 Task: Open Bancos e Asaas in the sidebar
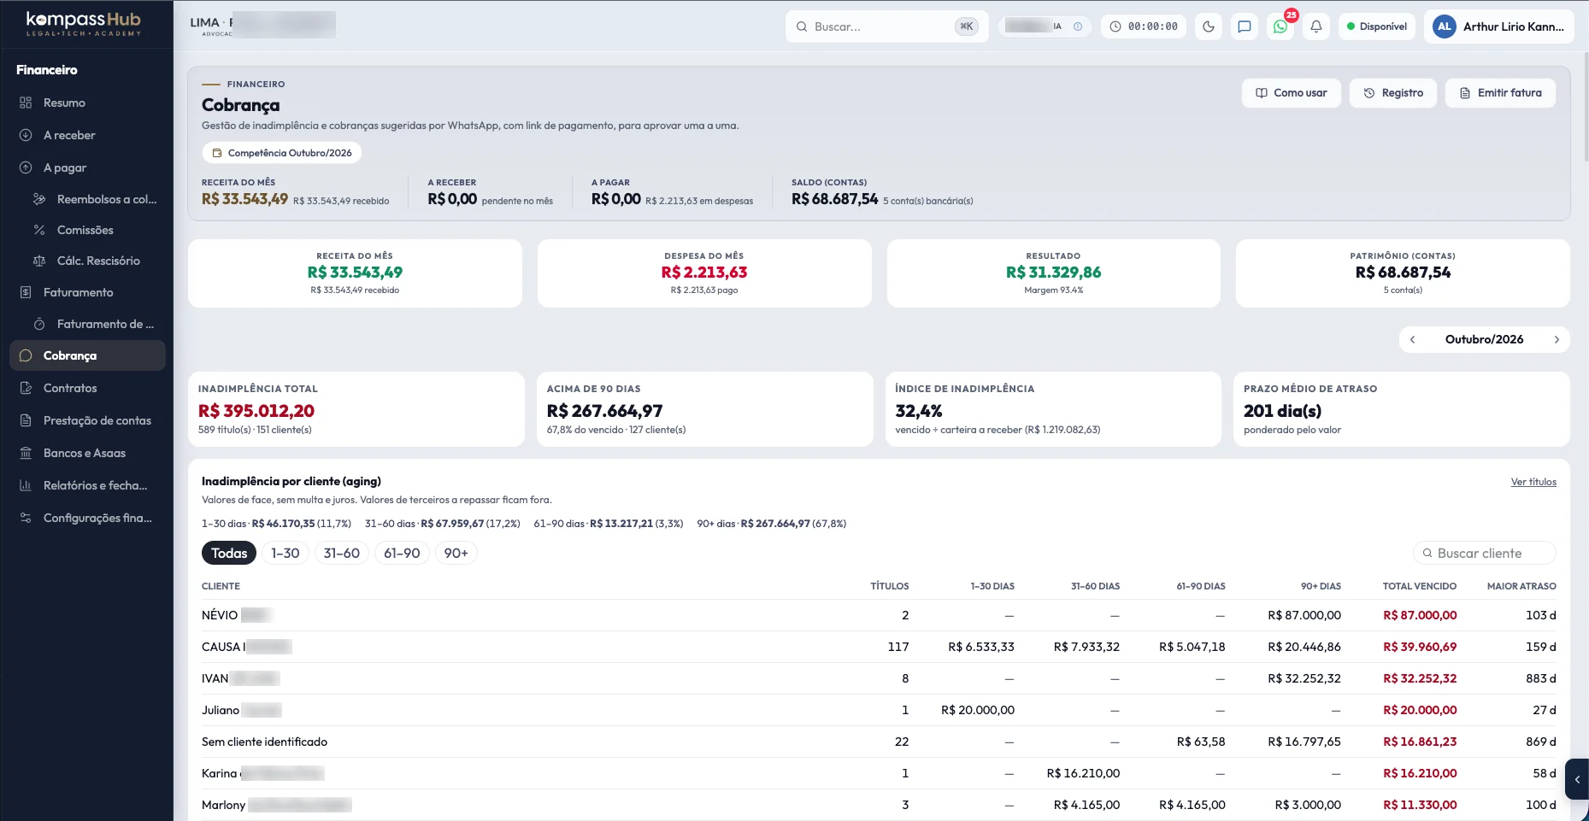86,453
